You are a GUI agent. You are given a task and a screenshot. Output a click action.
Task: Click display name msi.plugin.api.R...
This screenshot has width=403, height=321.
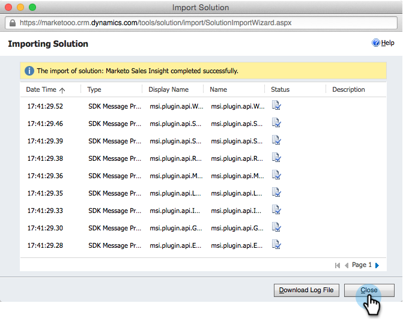point(175,159)
